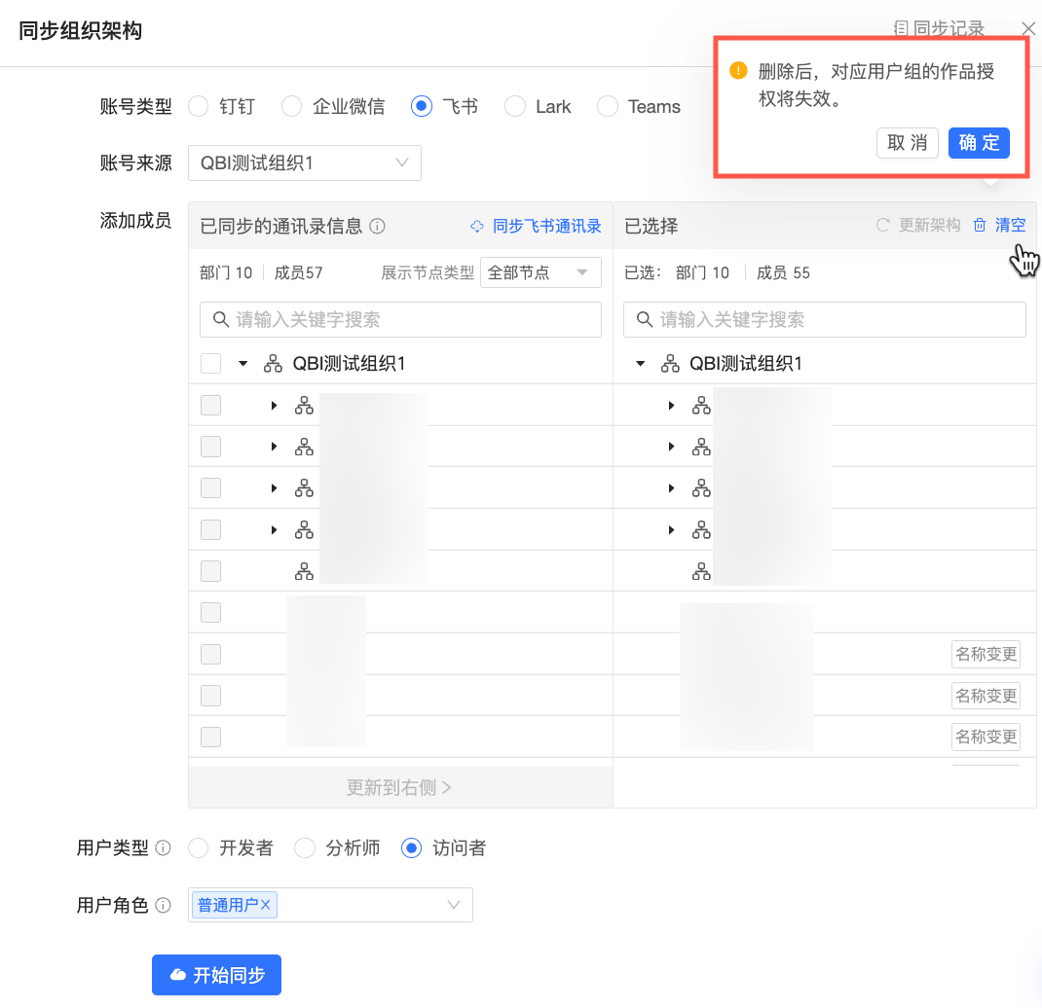Viewport: 1042px width, 1008px height.
Task: Click the cloud sync icon before 同步飞书通讯录
Action: [x=477, y=227]
